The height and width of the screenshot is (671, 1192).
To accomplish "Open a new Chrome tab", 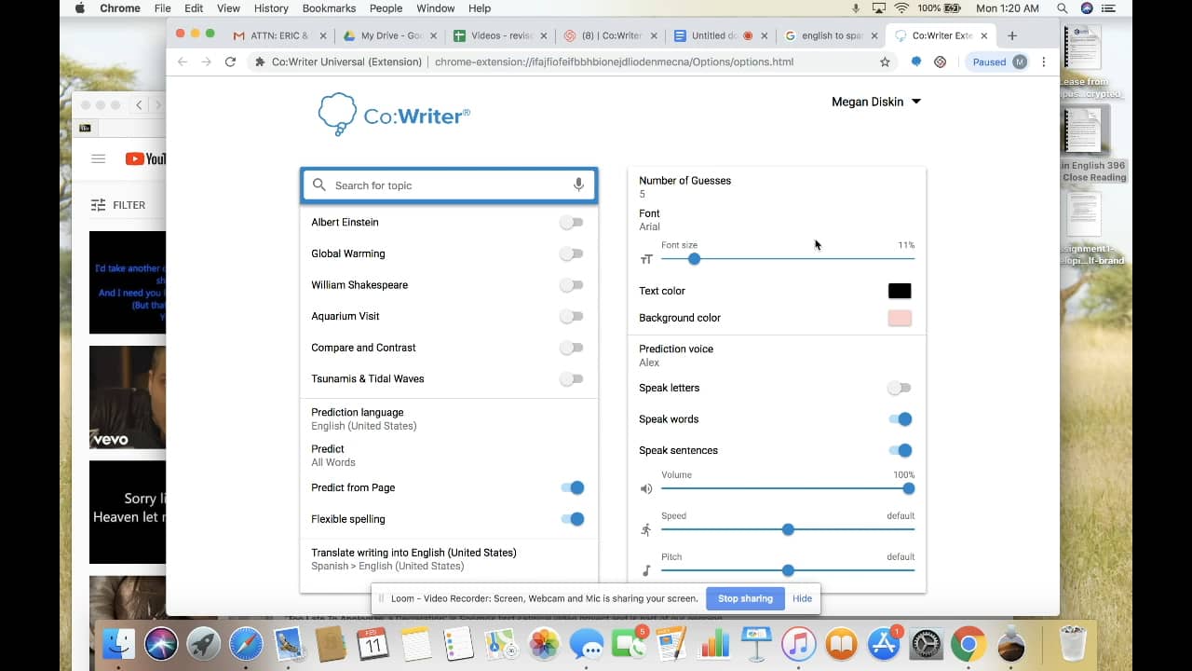I will click(1012, 35).
